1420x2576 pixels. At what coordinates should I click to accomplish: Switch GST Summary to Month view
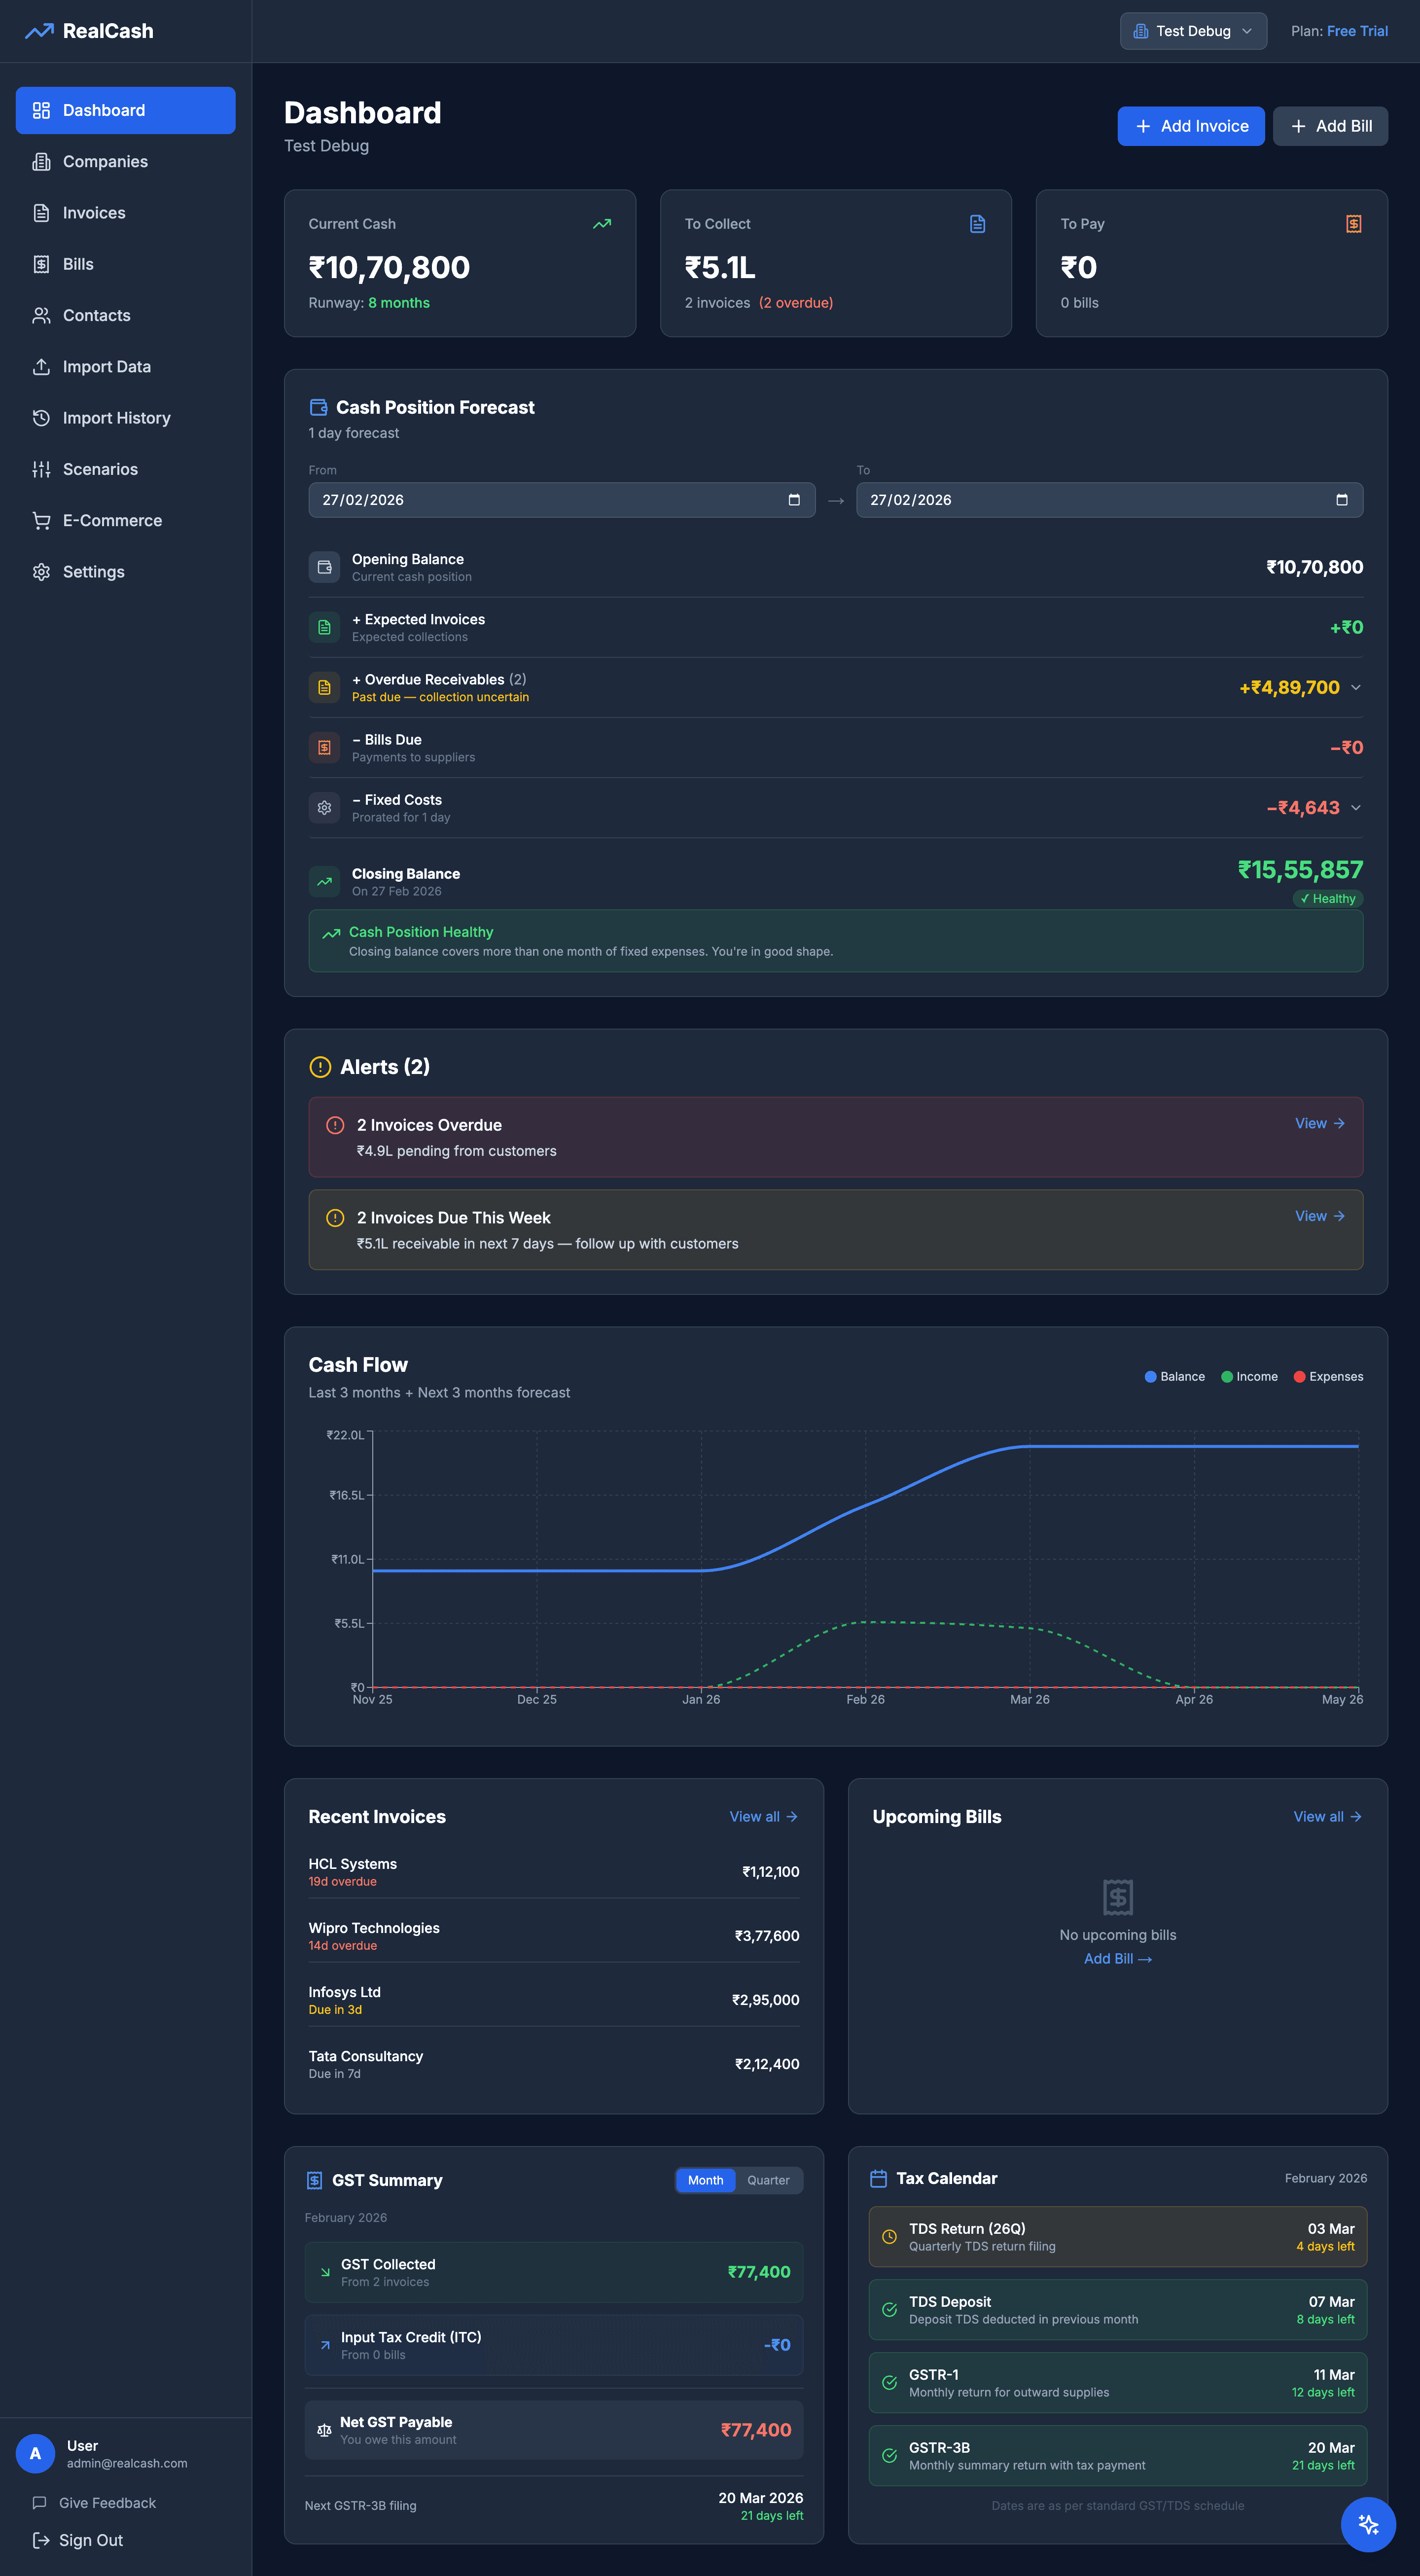(705, 2180)
